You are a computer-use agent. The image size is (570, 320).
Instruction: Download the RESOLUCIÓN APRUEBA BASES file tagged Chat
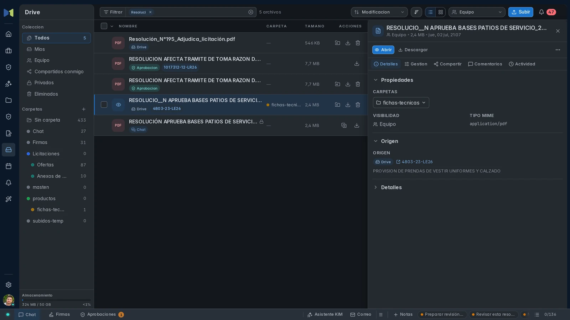[x=357, y=126]
